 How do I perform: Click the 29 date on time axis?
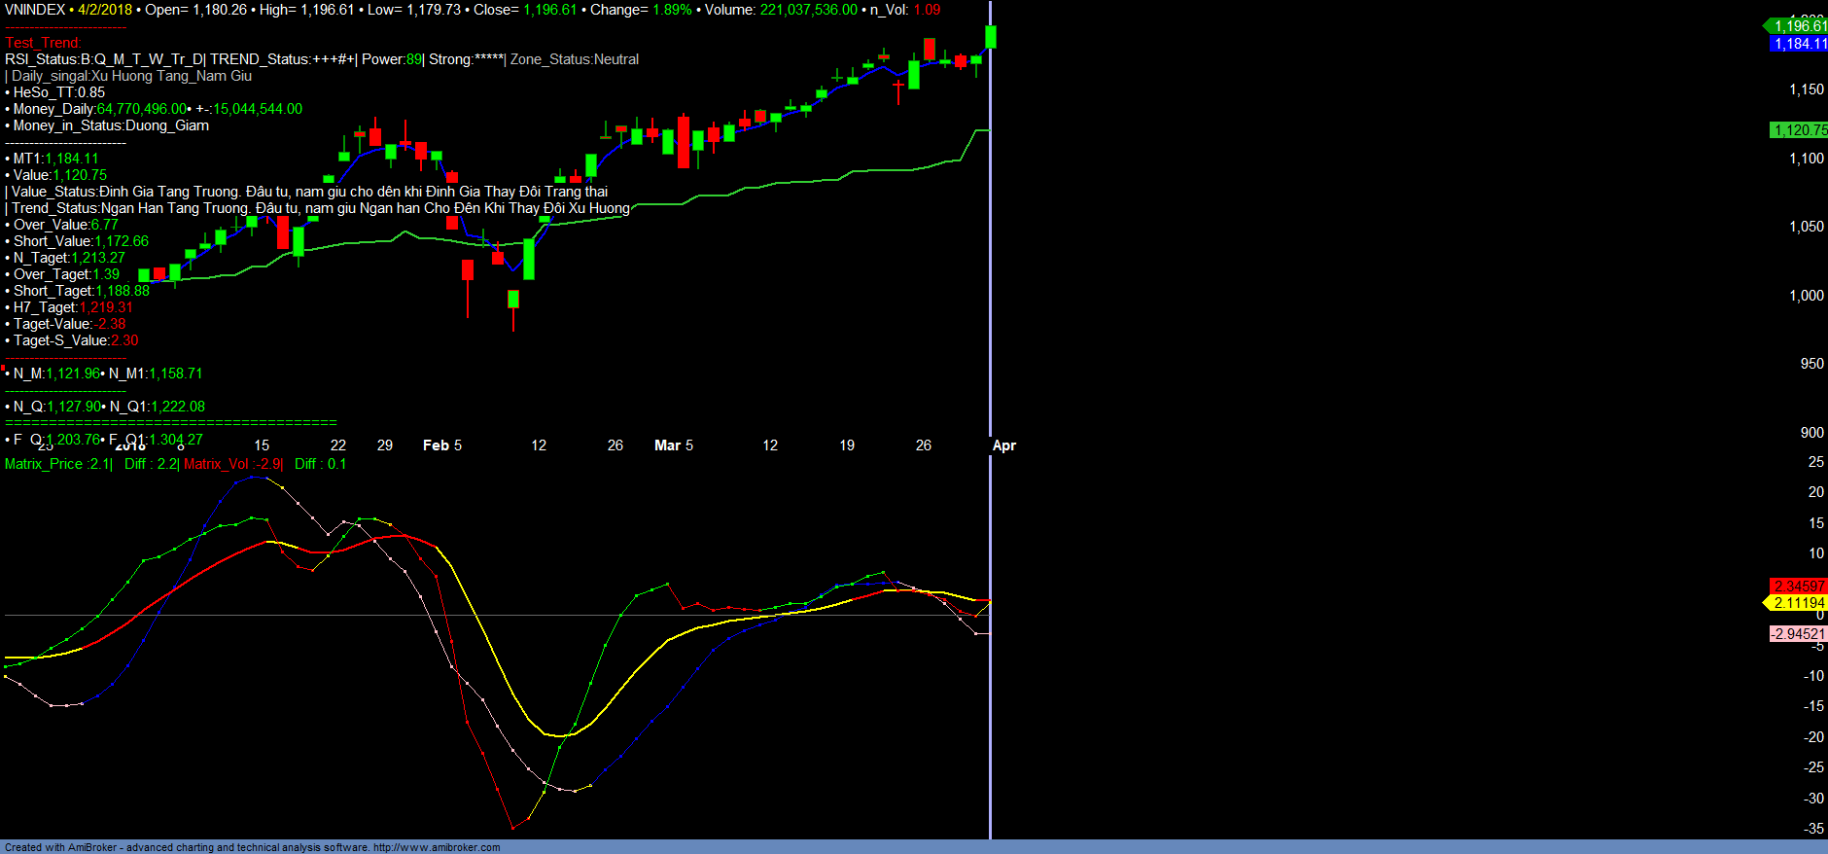[x=385, y=445]
